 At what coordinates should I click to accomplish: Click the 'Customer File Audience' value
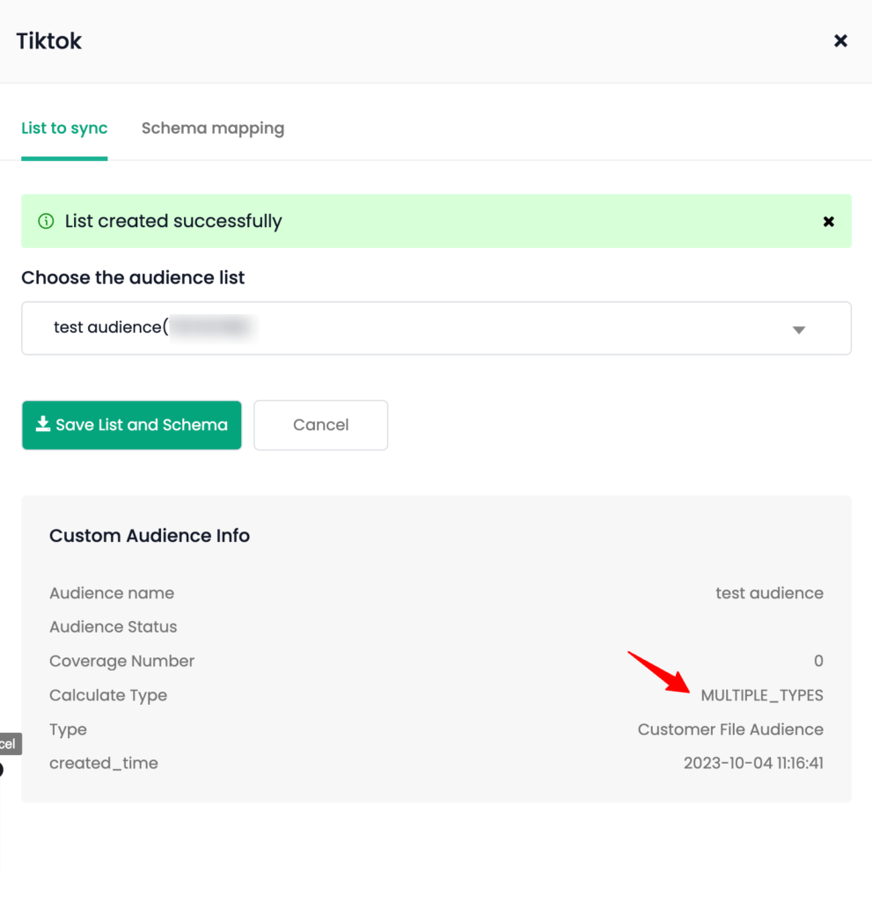click(x=730, y=729)
